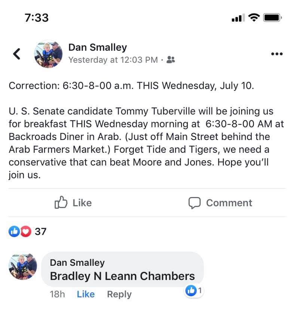Screen dimensions: 294x309
Task: Tap the Yesterday at 12:03 PM timestamp
Action: point(113,60)
